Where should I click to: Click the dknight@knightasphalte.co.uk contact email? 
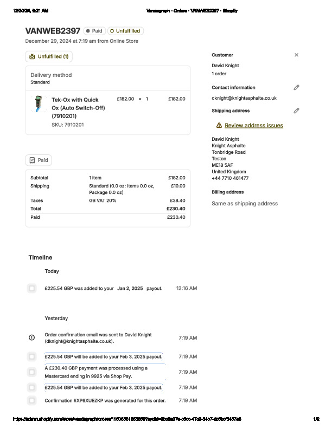(244, 98)
